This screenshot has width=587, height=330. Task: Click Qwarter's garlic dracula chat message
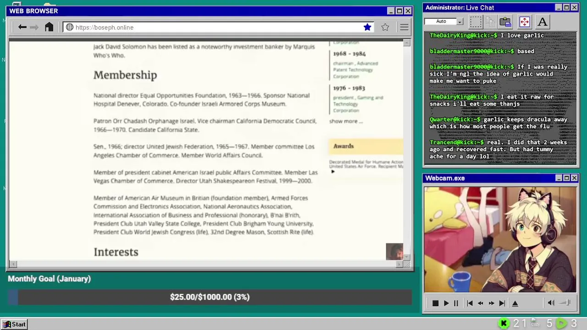click(x=498, y=123)
